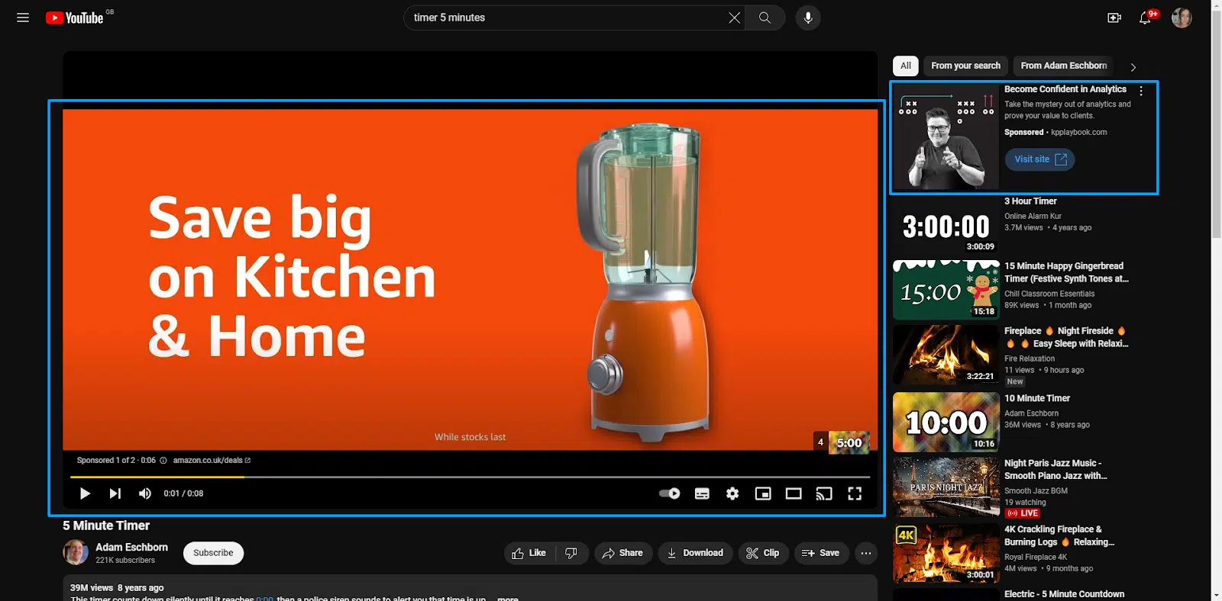Go to the YouTube home logo
Viewport: 1222px width, 601px height.
(x=74, y=18)
